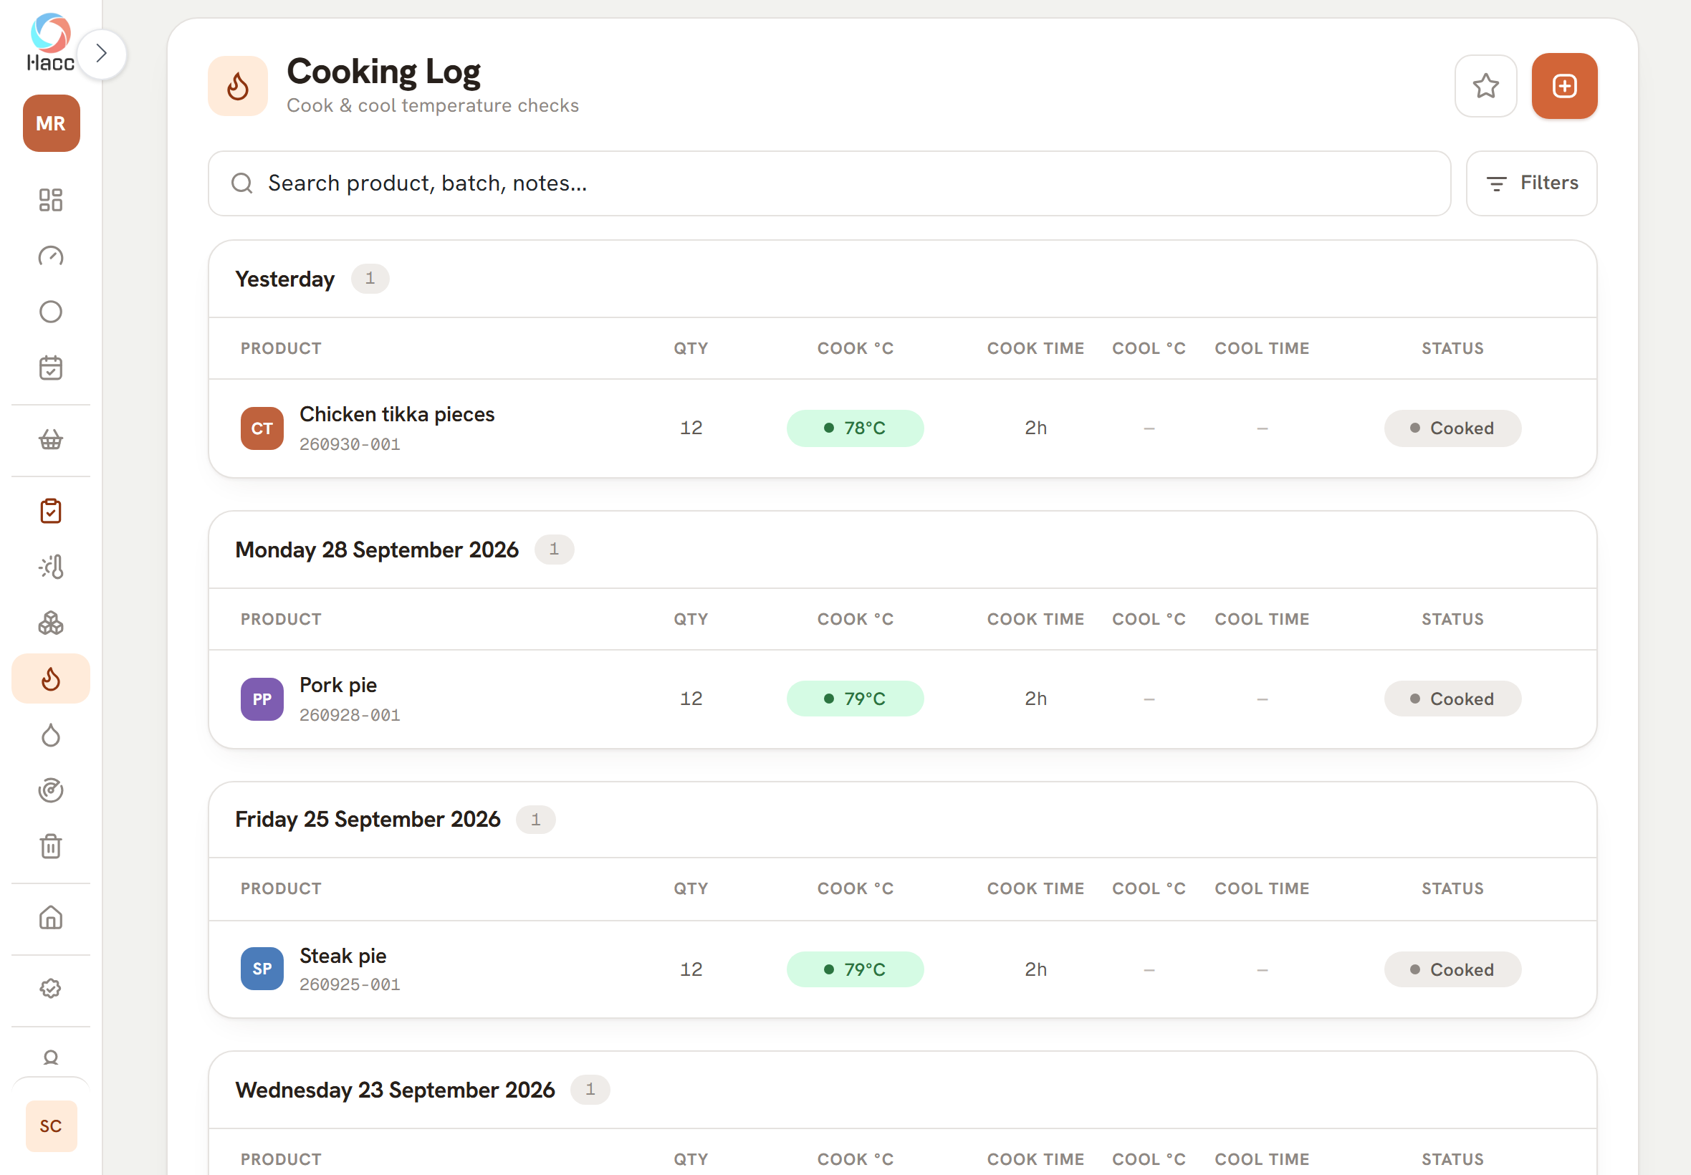This screenshot has height=1175, width=1691.
Task: Focus the search product, batch, notes field
Action: pyautogui.click(x=829, y=183)
